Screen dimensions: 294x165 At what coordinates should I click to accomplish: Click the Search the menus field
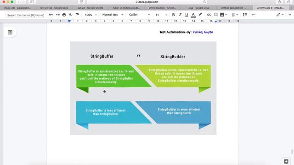tap(26, 15)
